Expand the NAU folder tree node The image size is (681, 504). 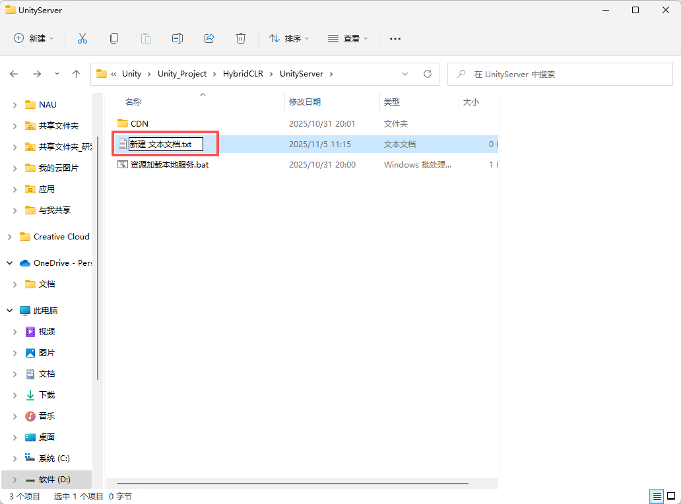point(15,105)
